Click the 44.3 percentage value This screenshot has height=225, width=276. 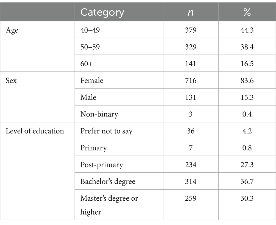point(247,30)
